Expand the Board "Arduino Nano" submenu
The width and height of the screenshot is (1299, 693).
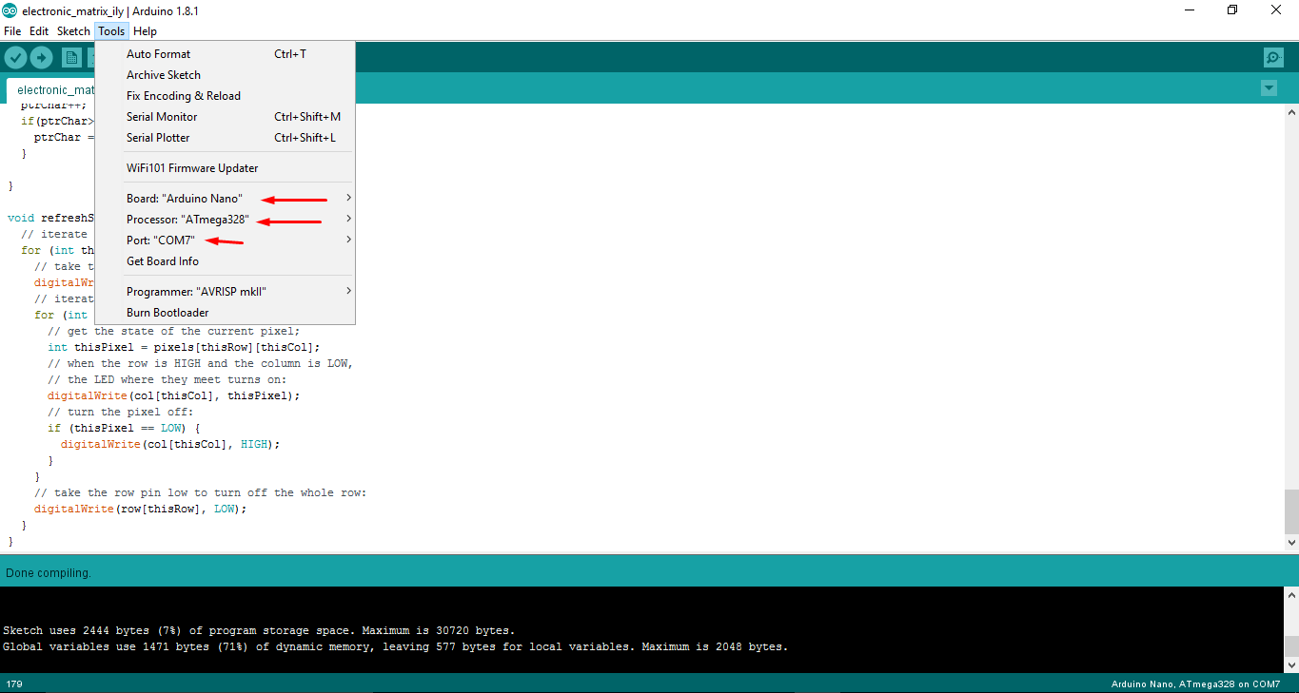point(225,199)
